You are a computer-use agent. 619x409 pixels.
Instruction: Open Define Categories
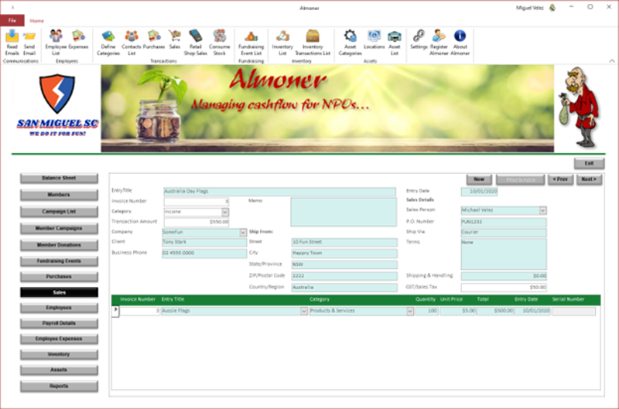(x=108, y=43)
